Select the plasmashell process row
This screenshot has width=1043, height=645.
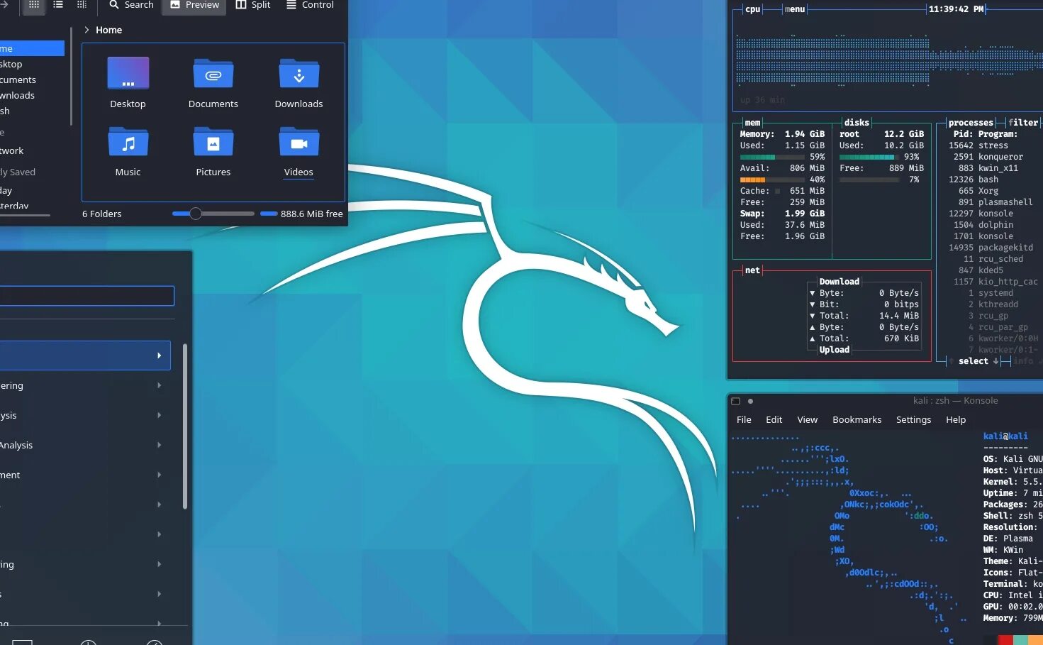coord(993,202)
